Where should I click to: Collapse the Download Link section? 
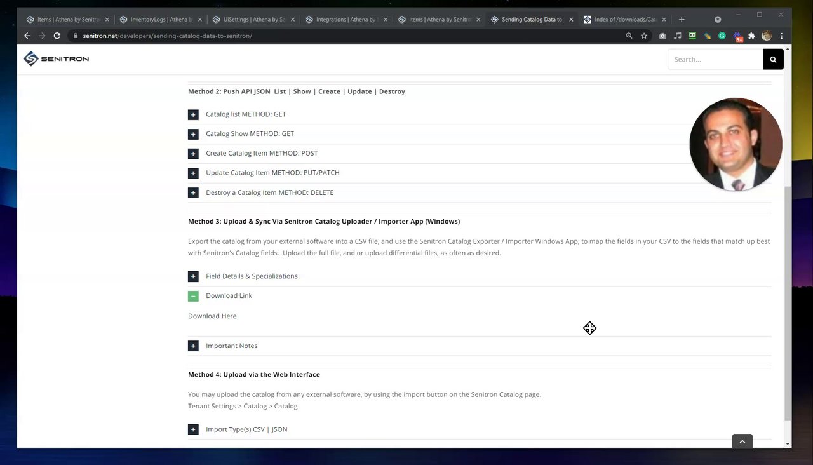(480, 296)
